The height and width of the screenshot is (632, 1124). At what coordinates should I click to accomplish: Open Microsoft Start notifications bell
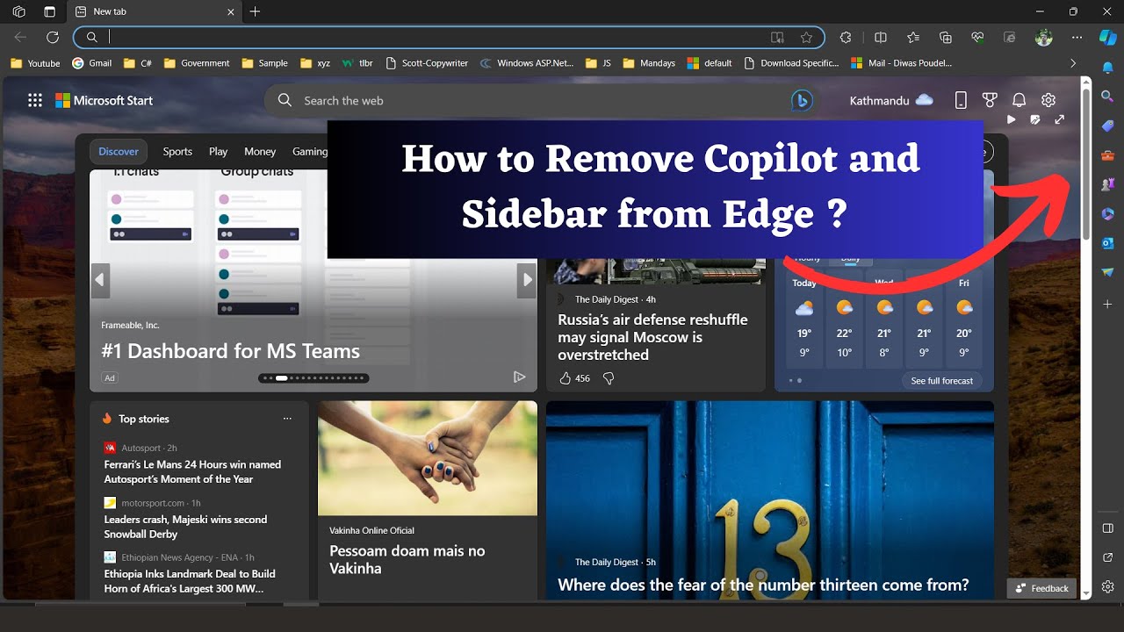pyautogui.click(x=1020, y=100)
